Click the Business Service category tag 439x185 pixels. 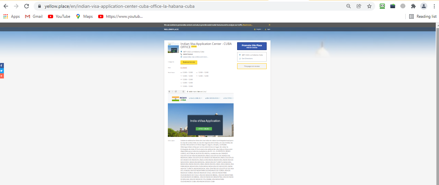(189, 62)
